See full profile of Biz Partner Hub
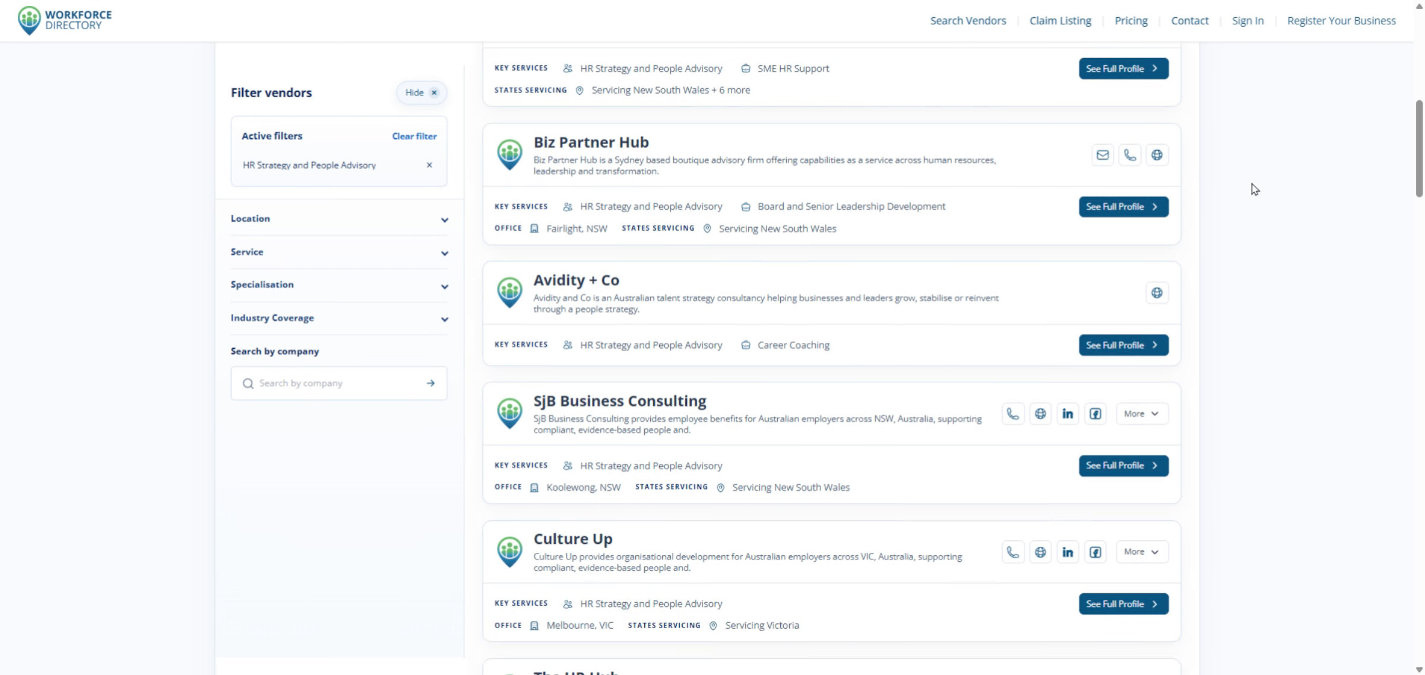The image size is (1425, 675). 1123,207
